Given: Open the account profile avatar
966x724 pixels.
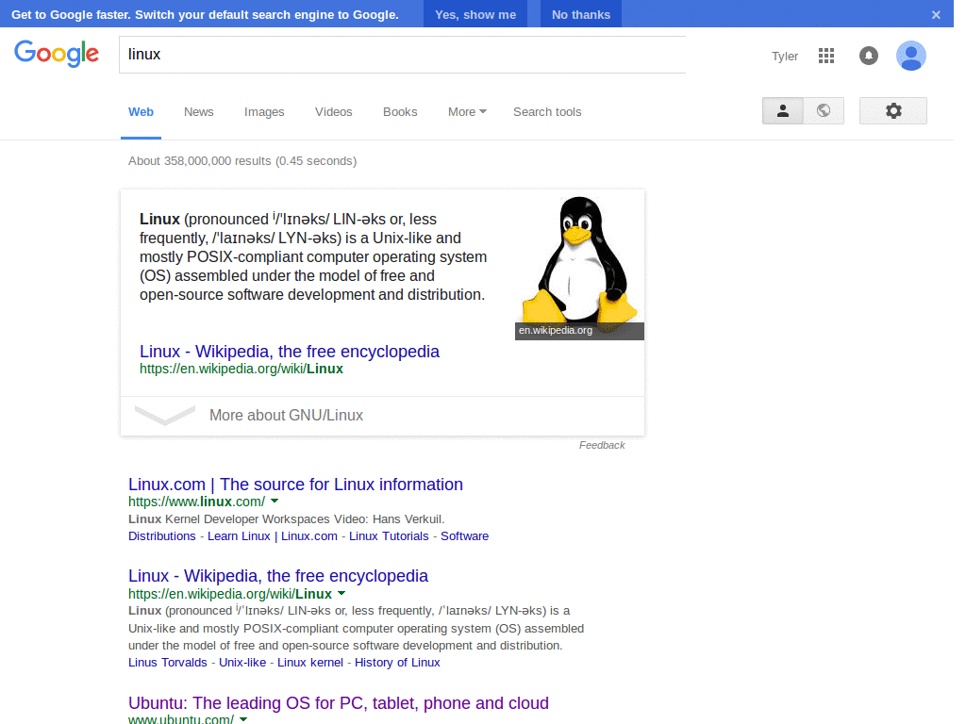Looking at the screenshot, I should tap(911, 56).
